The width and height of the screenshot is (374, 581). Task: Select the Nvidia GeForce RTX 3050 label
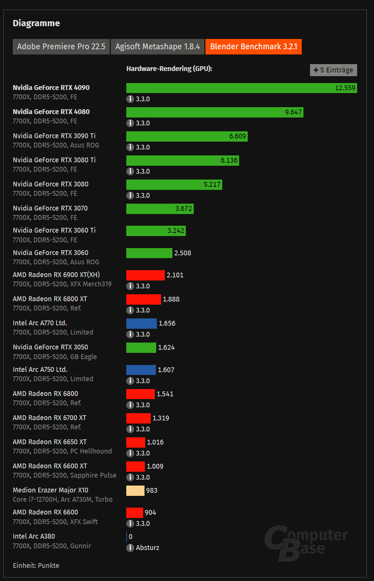click(50, 347)
